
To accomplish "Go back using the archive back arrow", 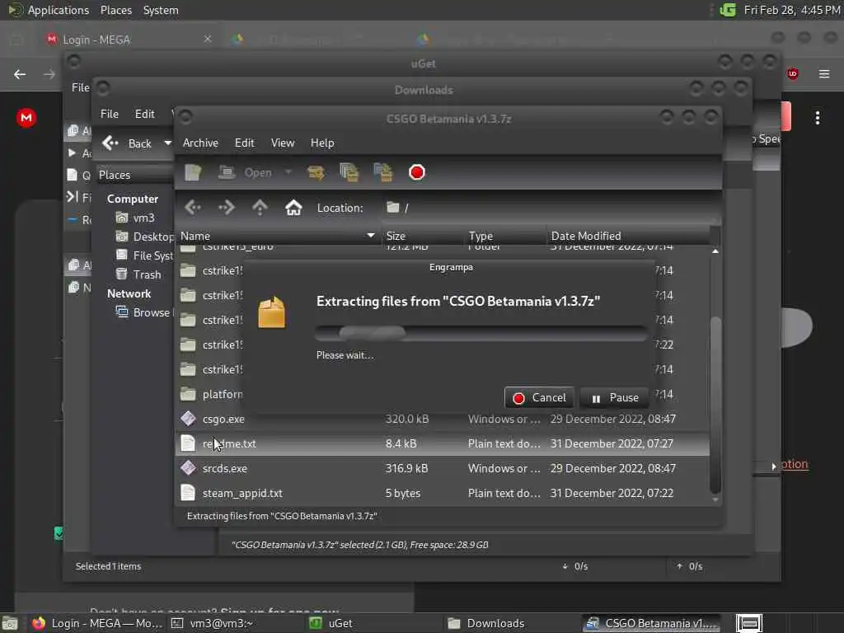I will click(x=193, y=207).
